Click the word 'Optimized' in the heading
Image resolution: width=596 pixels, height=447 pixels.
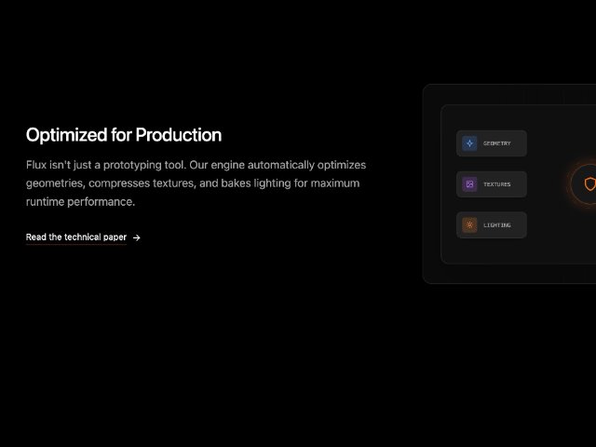(x=65, y=135)
